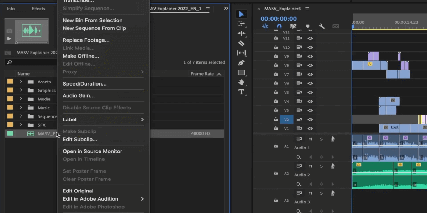The height and width of the screenshot is (213, 427).
Task: Mute Audio 1 track
Action: (310, 139)
